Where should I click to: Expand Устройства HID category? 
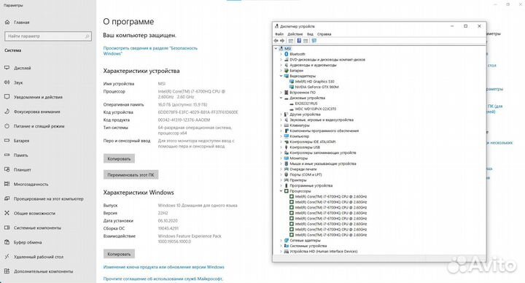281,251
